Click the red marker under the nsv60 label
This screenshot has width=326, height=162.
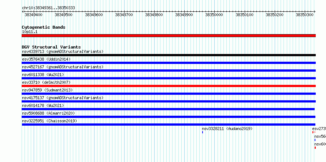click(315, 148)
